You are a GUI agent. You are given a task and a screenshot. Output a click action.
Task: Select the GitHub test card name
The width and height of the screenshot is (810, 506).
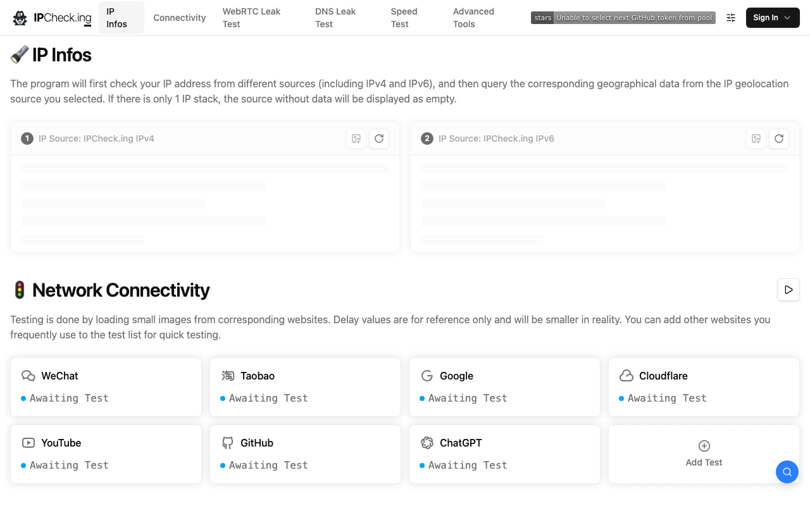click(257, 443)
